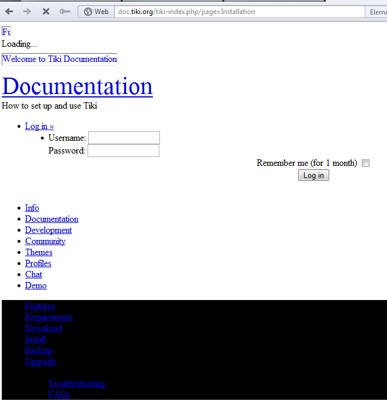
Task: Open the Info menu link
Action: [x=32, y=208]
